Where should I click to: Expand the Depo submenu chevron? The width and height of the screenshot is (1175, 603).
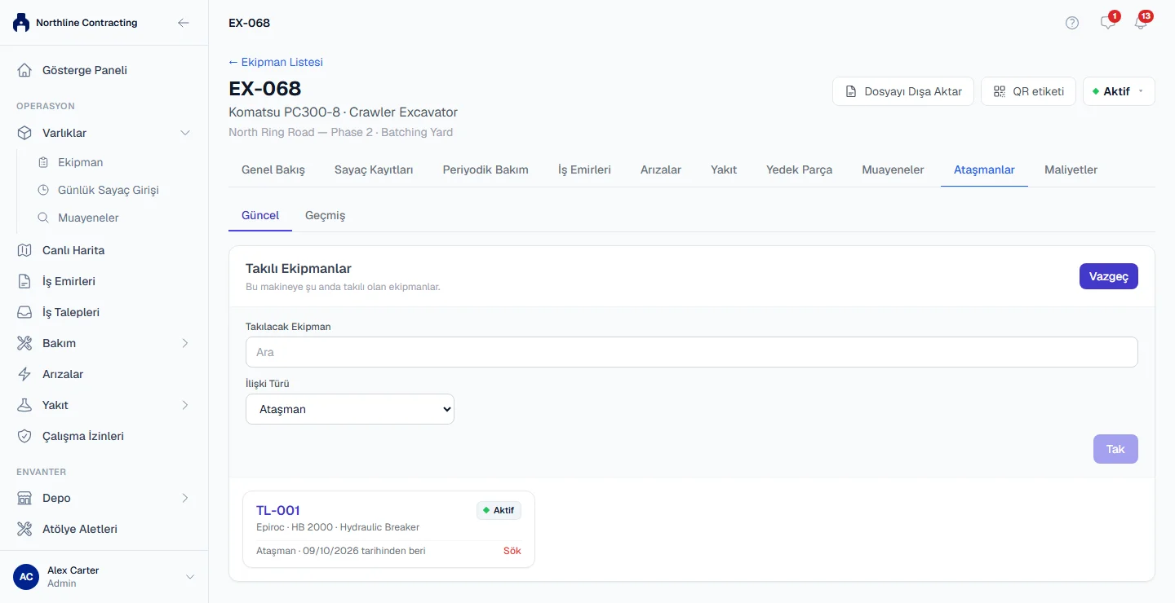(185, 498)
